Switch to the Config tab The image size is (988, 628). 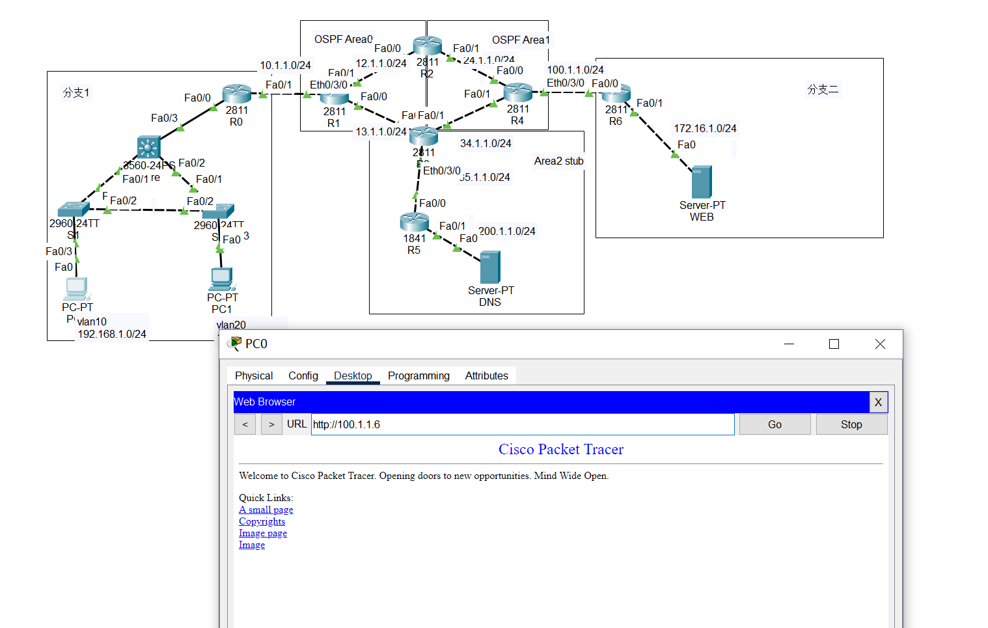point(303,375)
